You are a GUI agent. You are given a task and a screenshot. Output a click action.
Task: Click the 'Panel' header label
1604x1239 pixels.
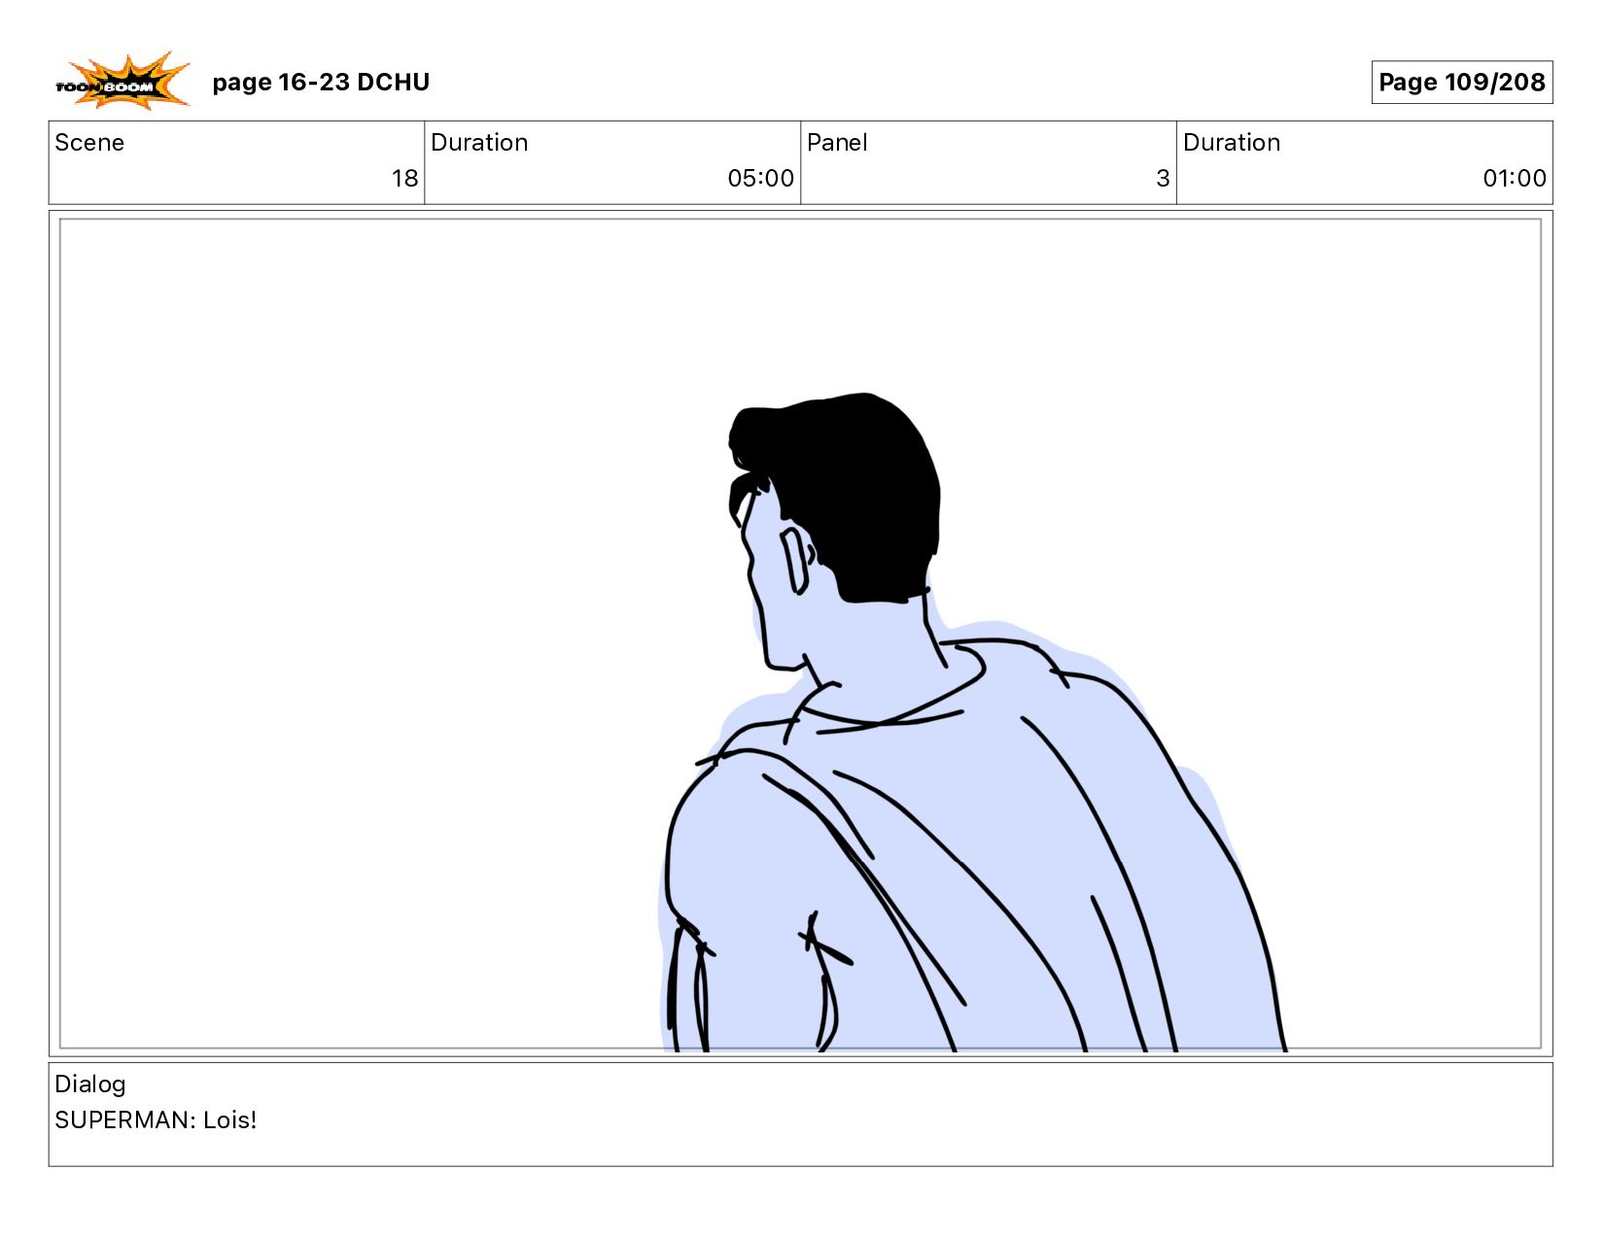coord(837,143)
